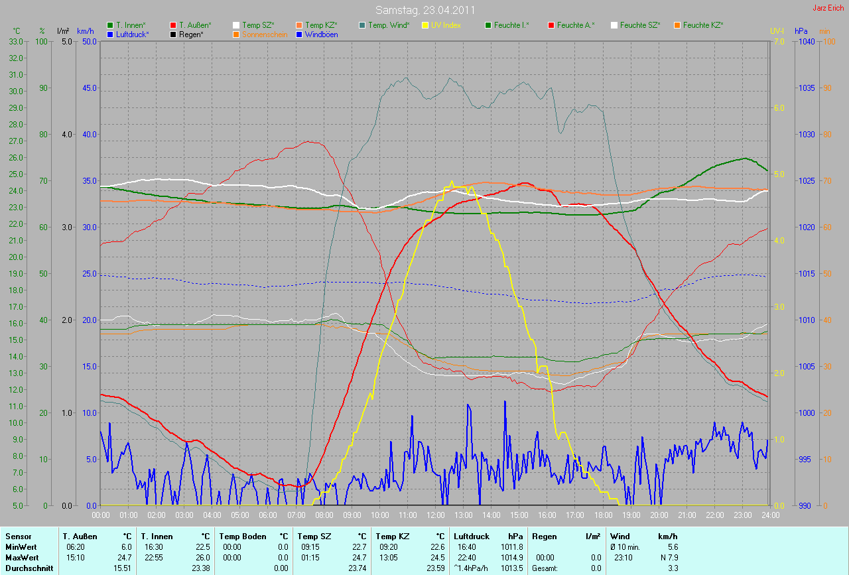Click the wind gust value 'N 7.9'

(668, 558)
